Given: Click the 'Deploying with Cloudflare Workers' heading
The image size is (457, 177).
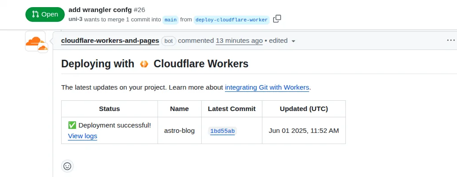Looking at the screenshot, I should pos(155,64).
